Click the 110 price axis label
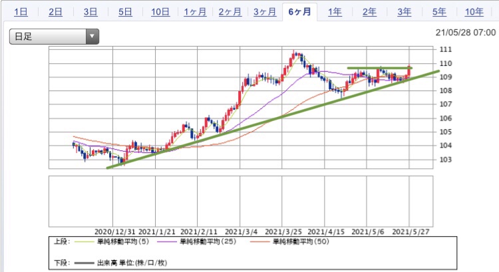This screenshot has width=499, height=272. pos(446,63)
